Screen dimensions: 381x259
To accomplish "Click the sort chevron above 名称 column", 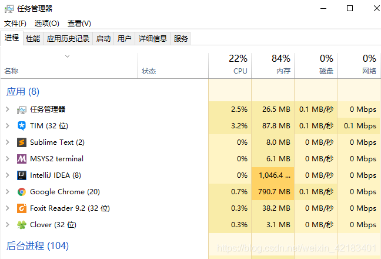I will tap(67, 57).
